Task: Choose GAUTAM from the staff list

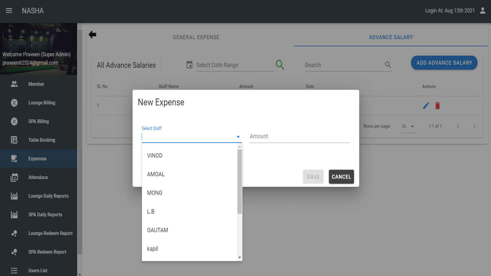Action: coord(190,230)
